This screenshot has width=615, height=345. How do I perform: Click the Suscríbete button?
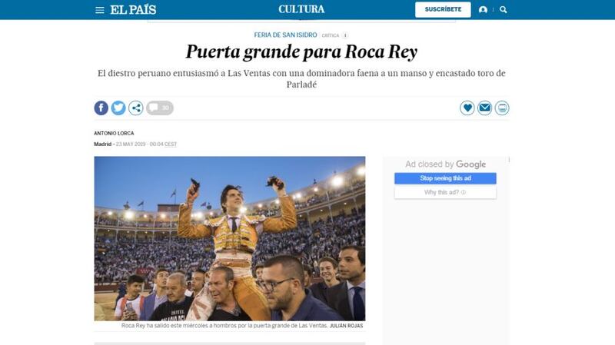(443, 9)
